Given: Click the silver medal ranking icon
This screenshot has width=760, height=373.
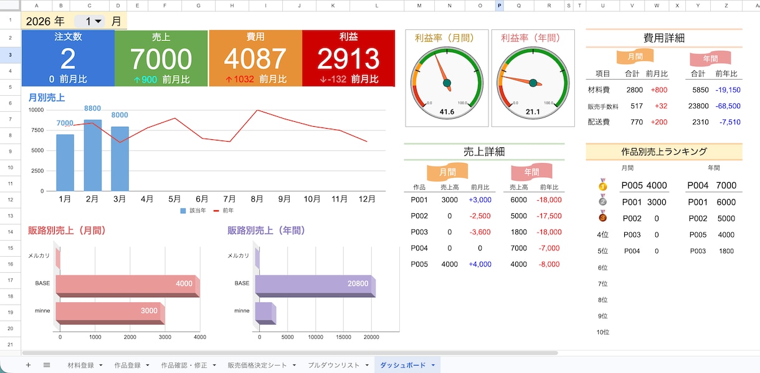Looking at the screenshot, I should [602, 201].
